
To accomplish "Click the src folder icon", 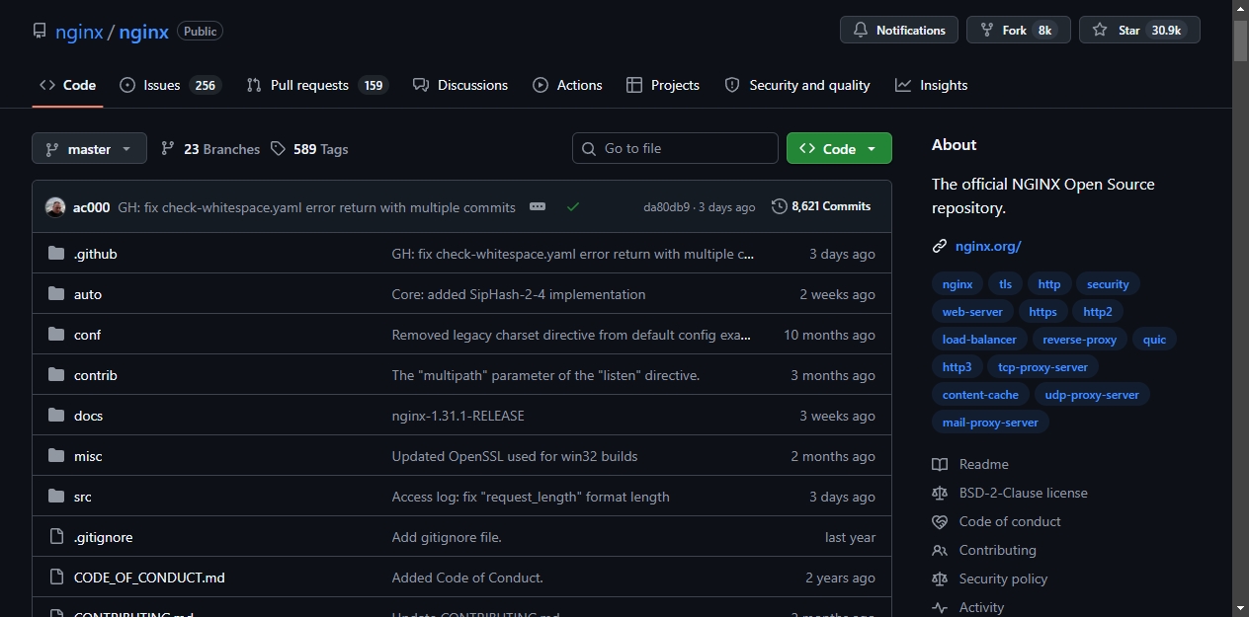I will point(56,497).
